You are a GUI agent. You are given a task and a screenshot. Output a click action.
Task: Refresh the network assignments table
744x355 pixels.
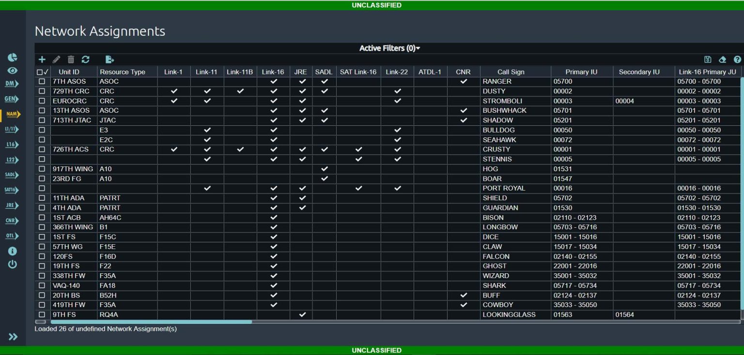pyautogui.click(x=86, y=59)
